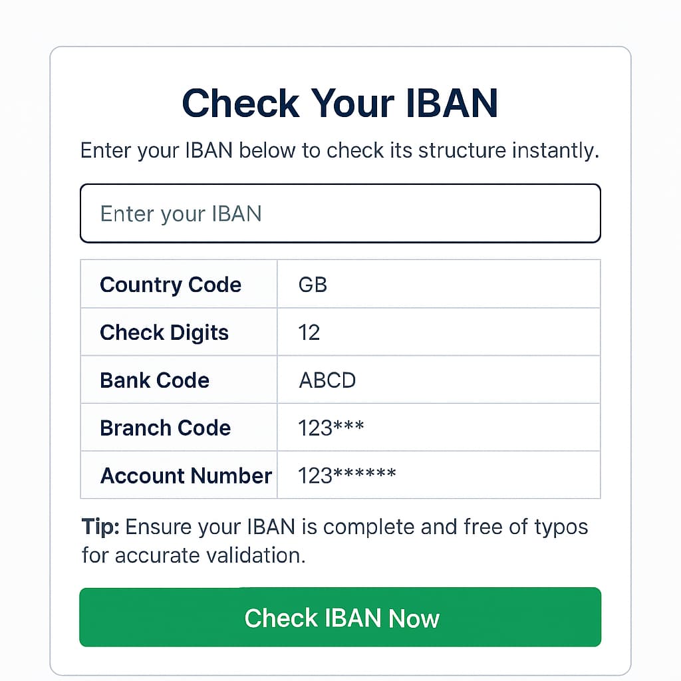Viewport: 681px width, 681px height.
Task: Select the Branch Code row label
Action: [165, 428]
